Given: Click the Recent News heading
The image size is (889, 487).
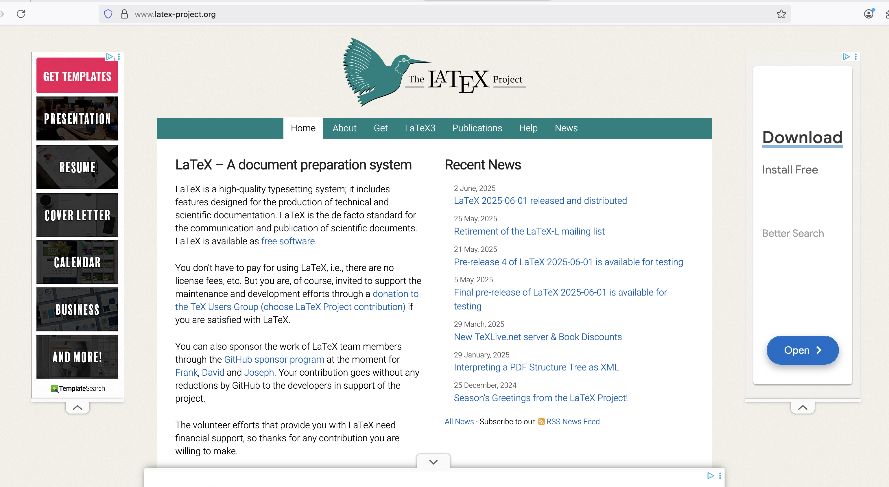Looking at the screenshot, I should click(x=483, y=165).
